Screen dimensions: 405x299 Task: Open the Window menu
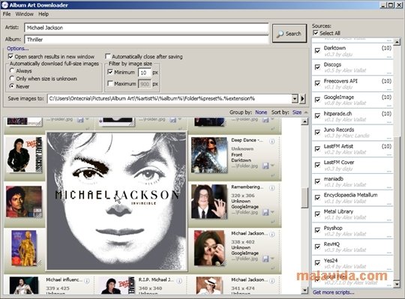25,14
